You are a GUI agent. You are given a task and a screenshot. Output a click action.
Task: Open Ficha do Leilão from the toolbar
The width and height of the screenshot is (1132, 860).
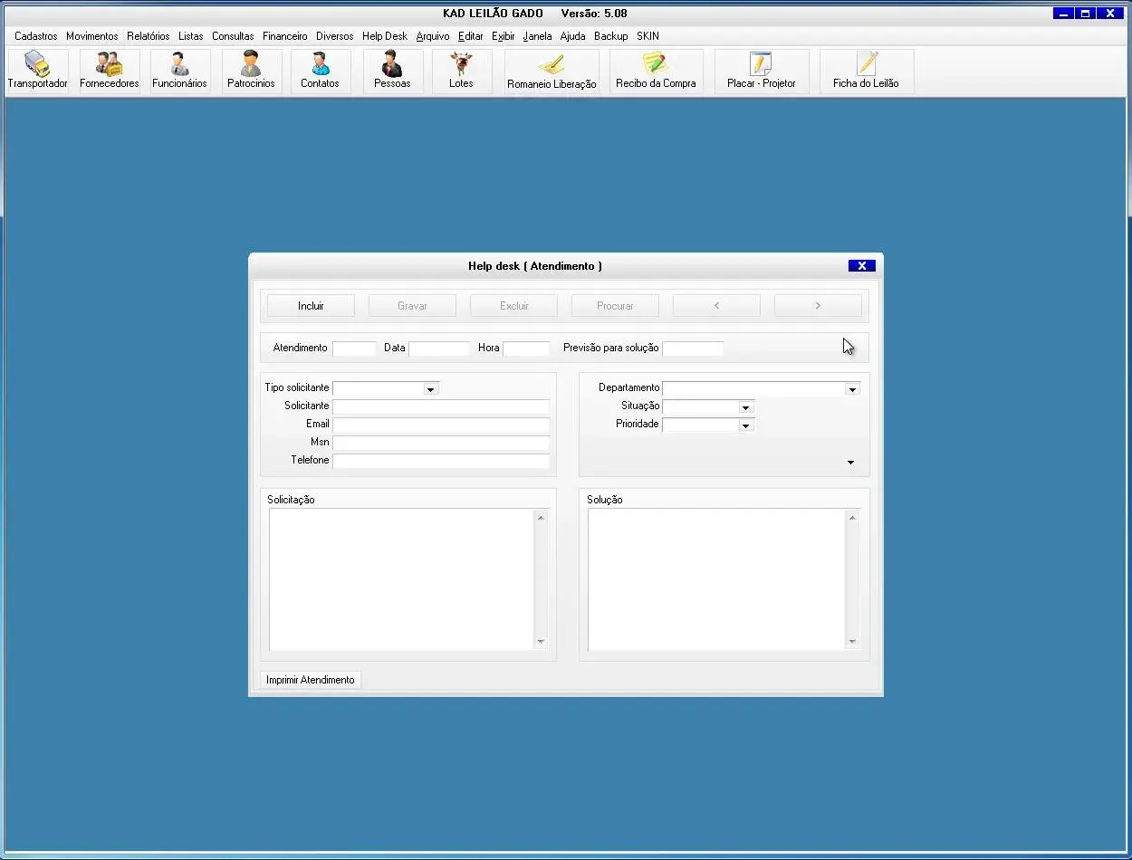[866, 72]
